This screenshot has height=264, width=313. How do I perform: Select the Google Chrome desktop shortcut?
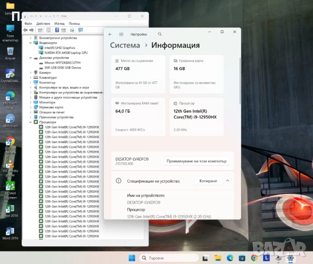coord(10,145)
